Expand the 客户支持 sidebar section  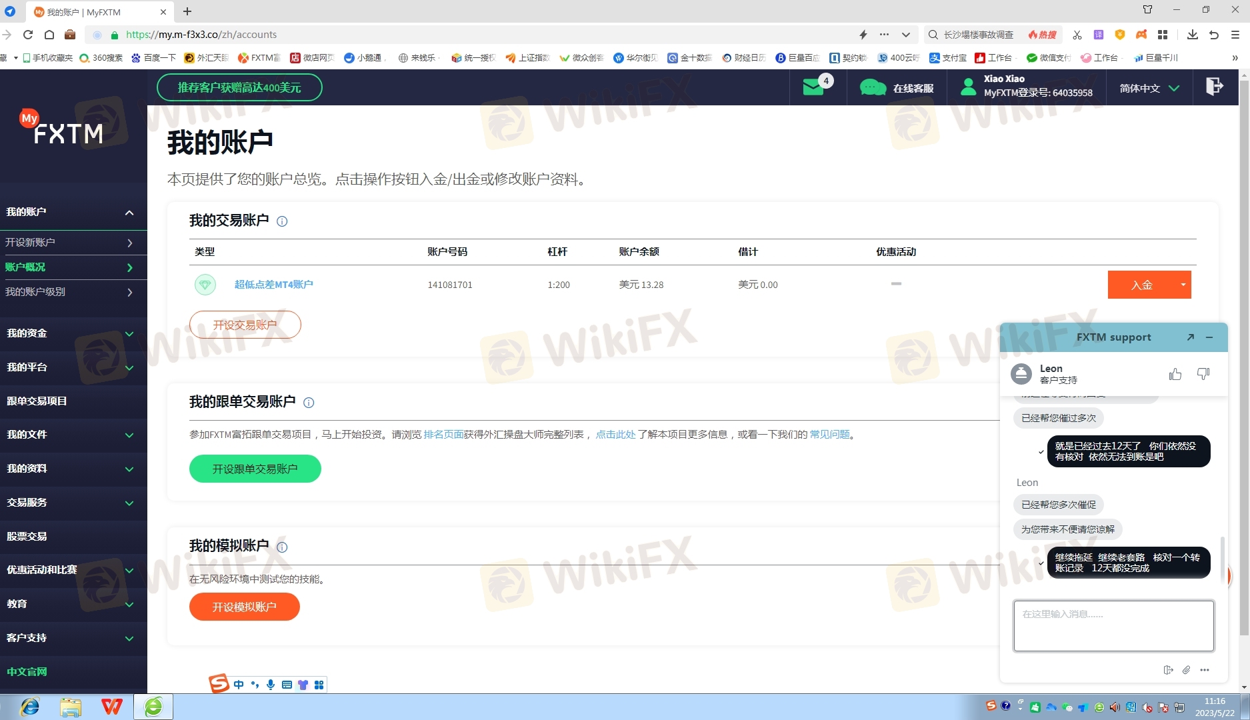pyautogui.click(x=129, y=639)
